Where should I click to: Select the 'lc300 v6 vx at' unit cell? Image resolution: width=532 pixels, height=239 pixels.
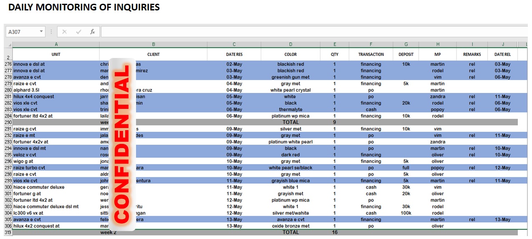tap(56, 213)
